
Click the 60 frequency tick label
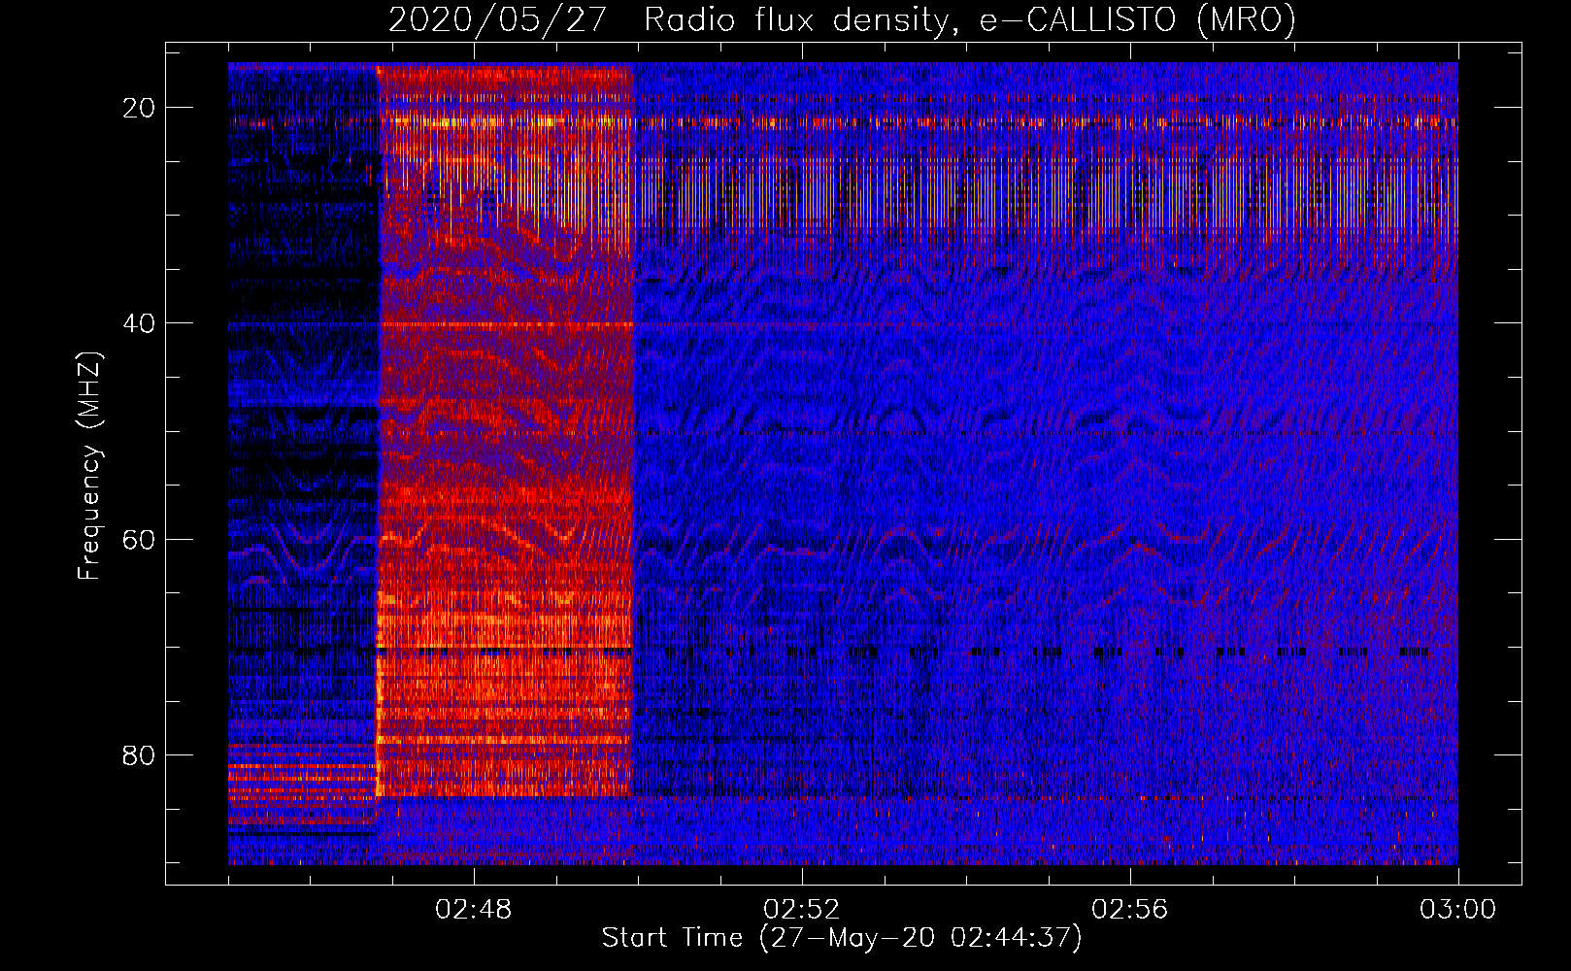coord(139,539)
